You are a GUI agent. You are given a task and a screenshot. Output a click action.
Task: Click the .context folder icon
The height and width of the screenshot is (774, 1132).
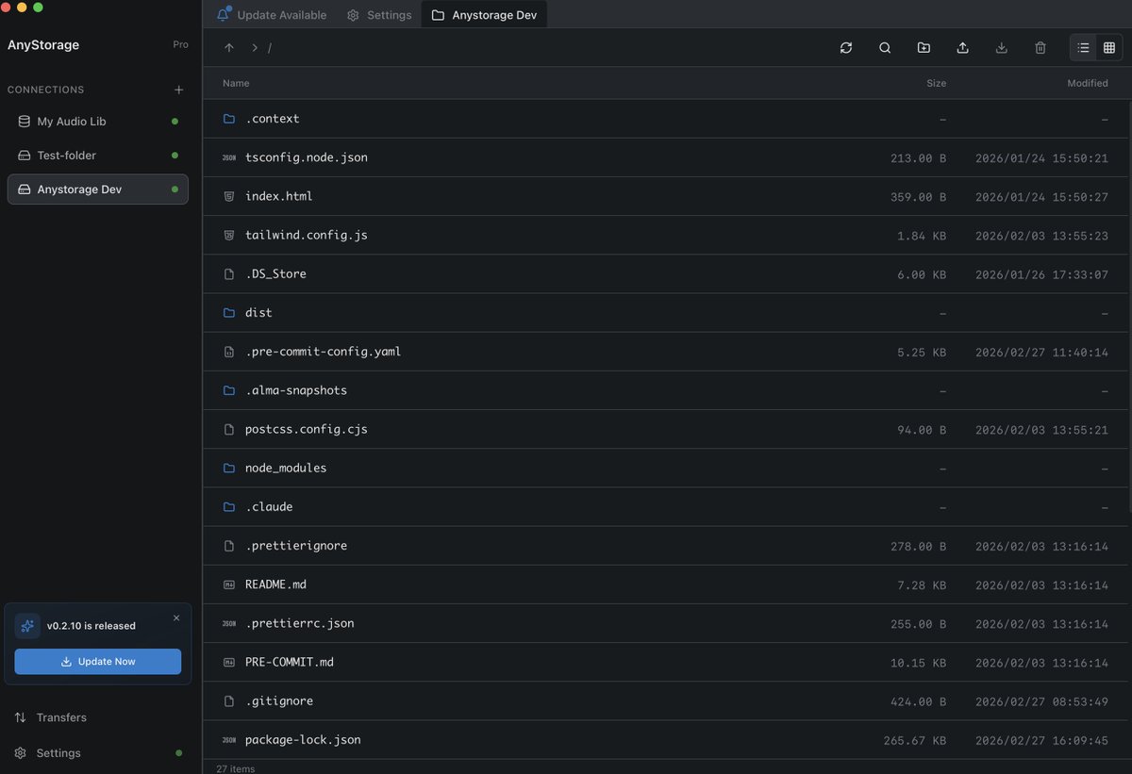point(228,119)
